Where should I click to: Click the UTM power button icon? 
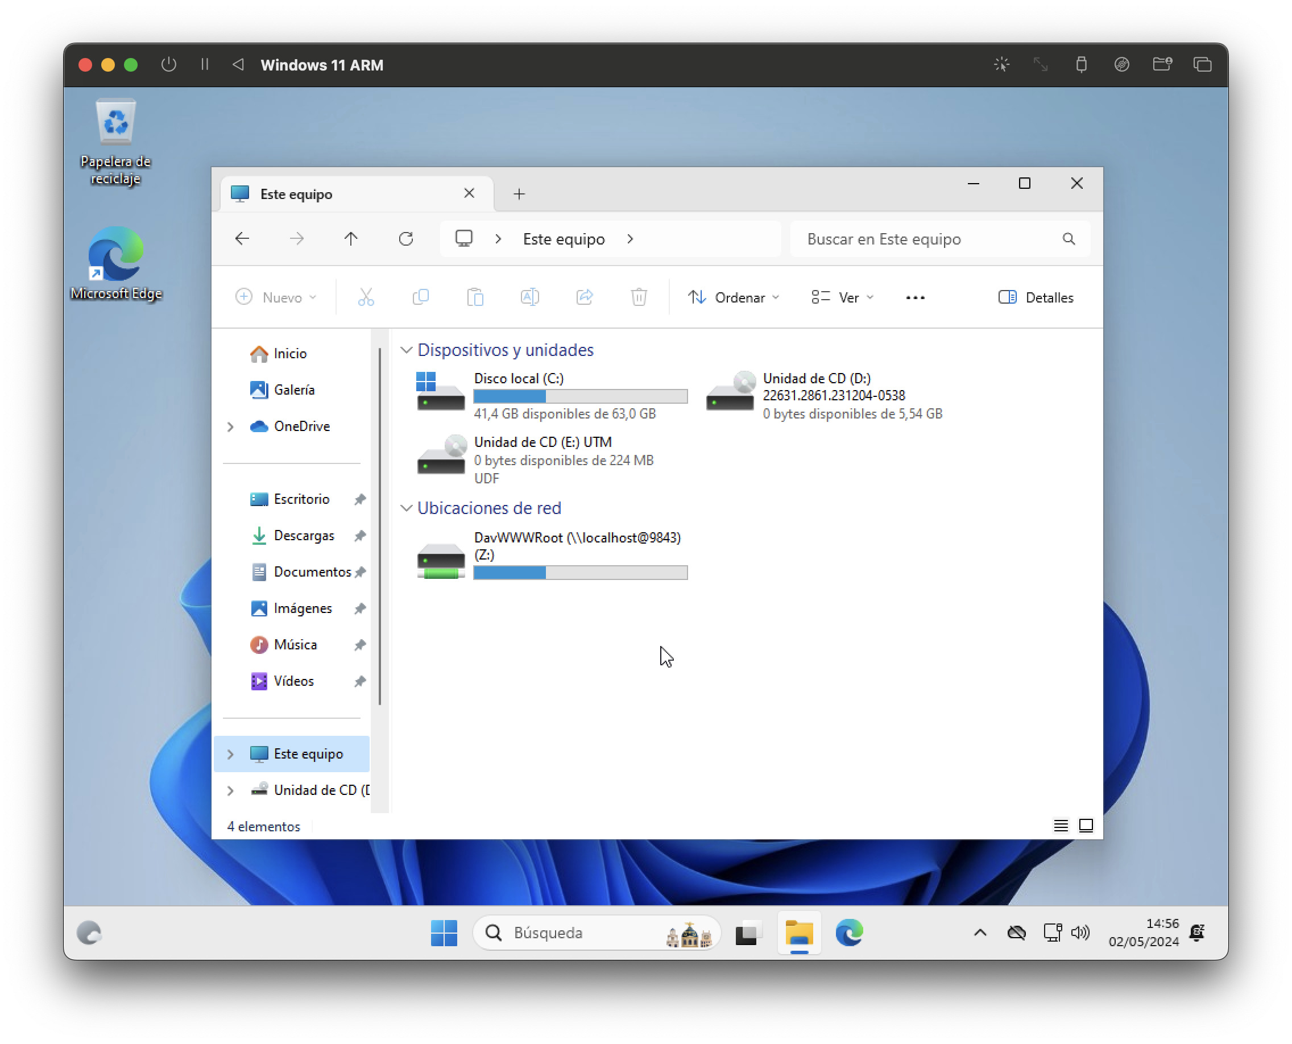point(169,64)
